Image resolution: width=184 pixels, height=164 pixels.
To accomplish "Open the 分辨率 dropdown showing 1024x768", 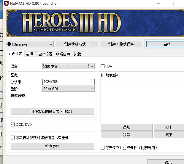I will point(69,82).
